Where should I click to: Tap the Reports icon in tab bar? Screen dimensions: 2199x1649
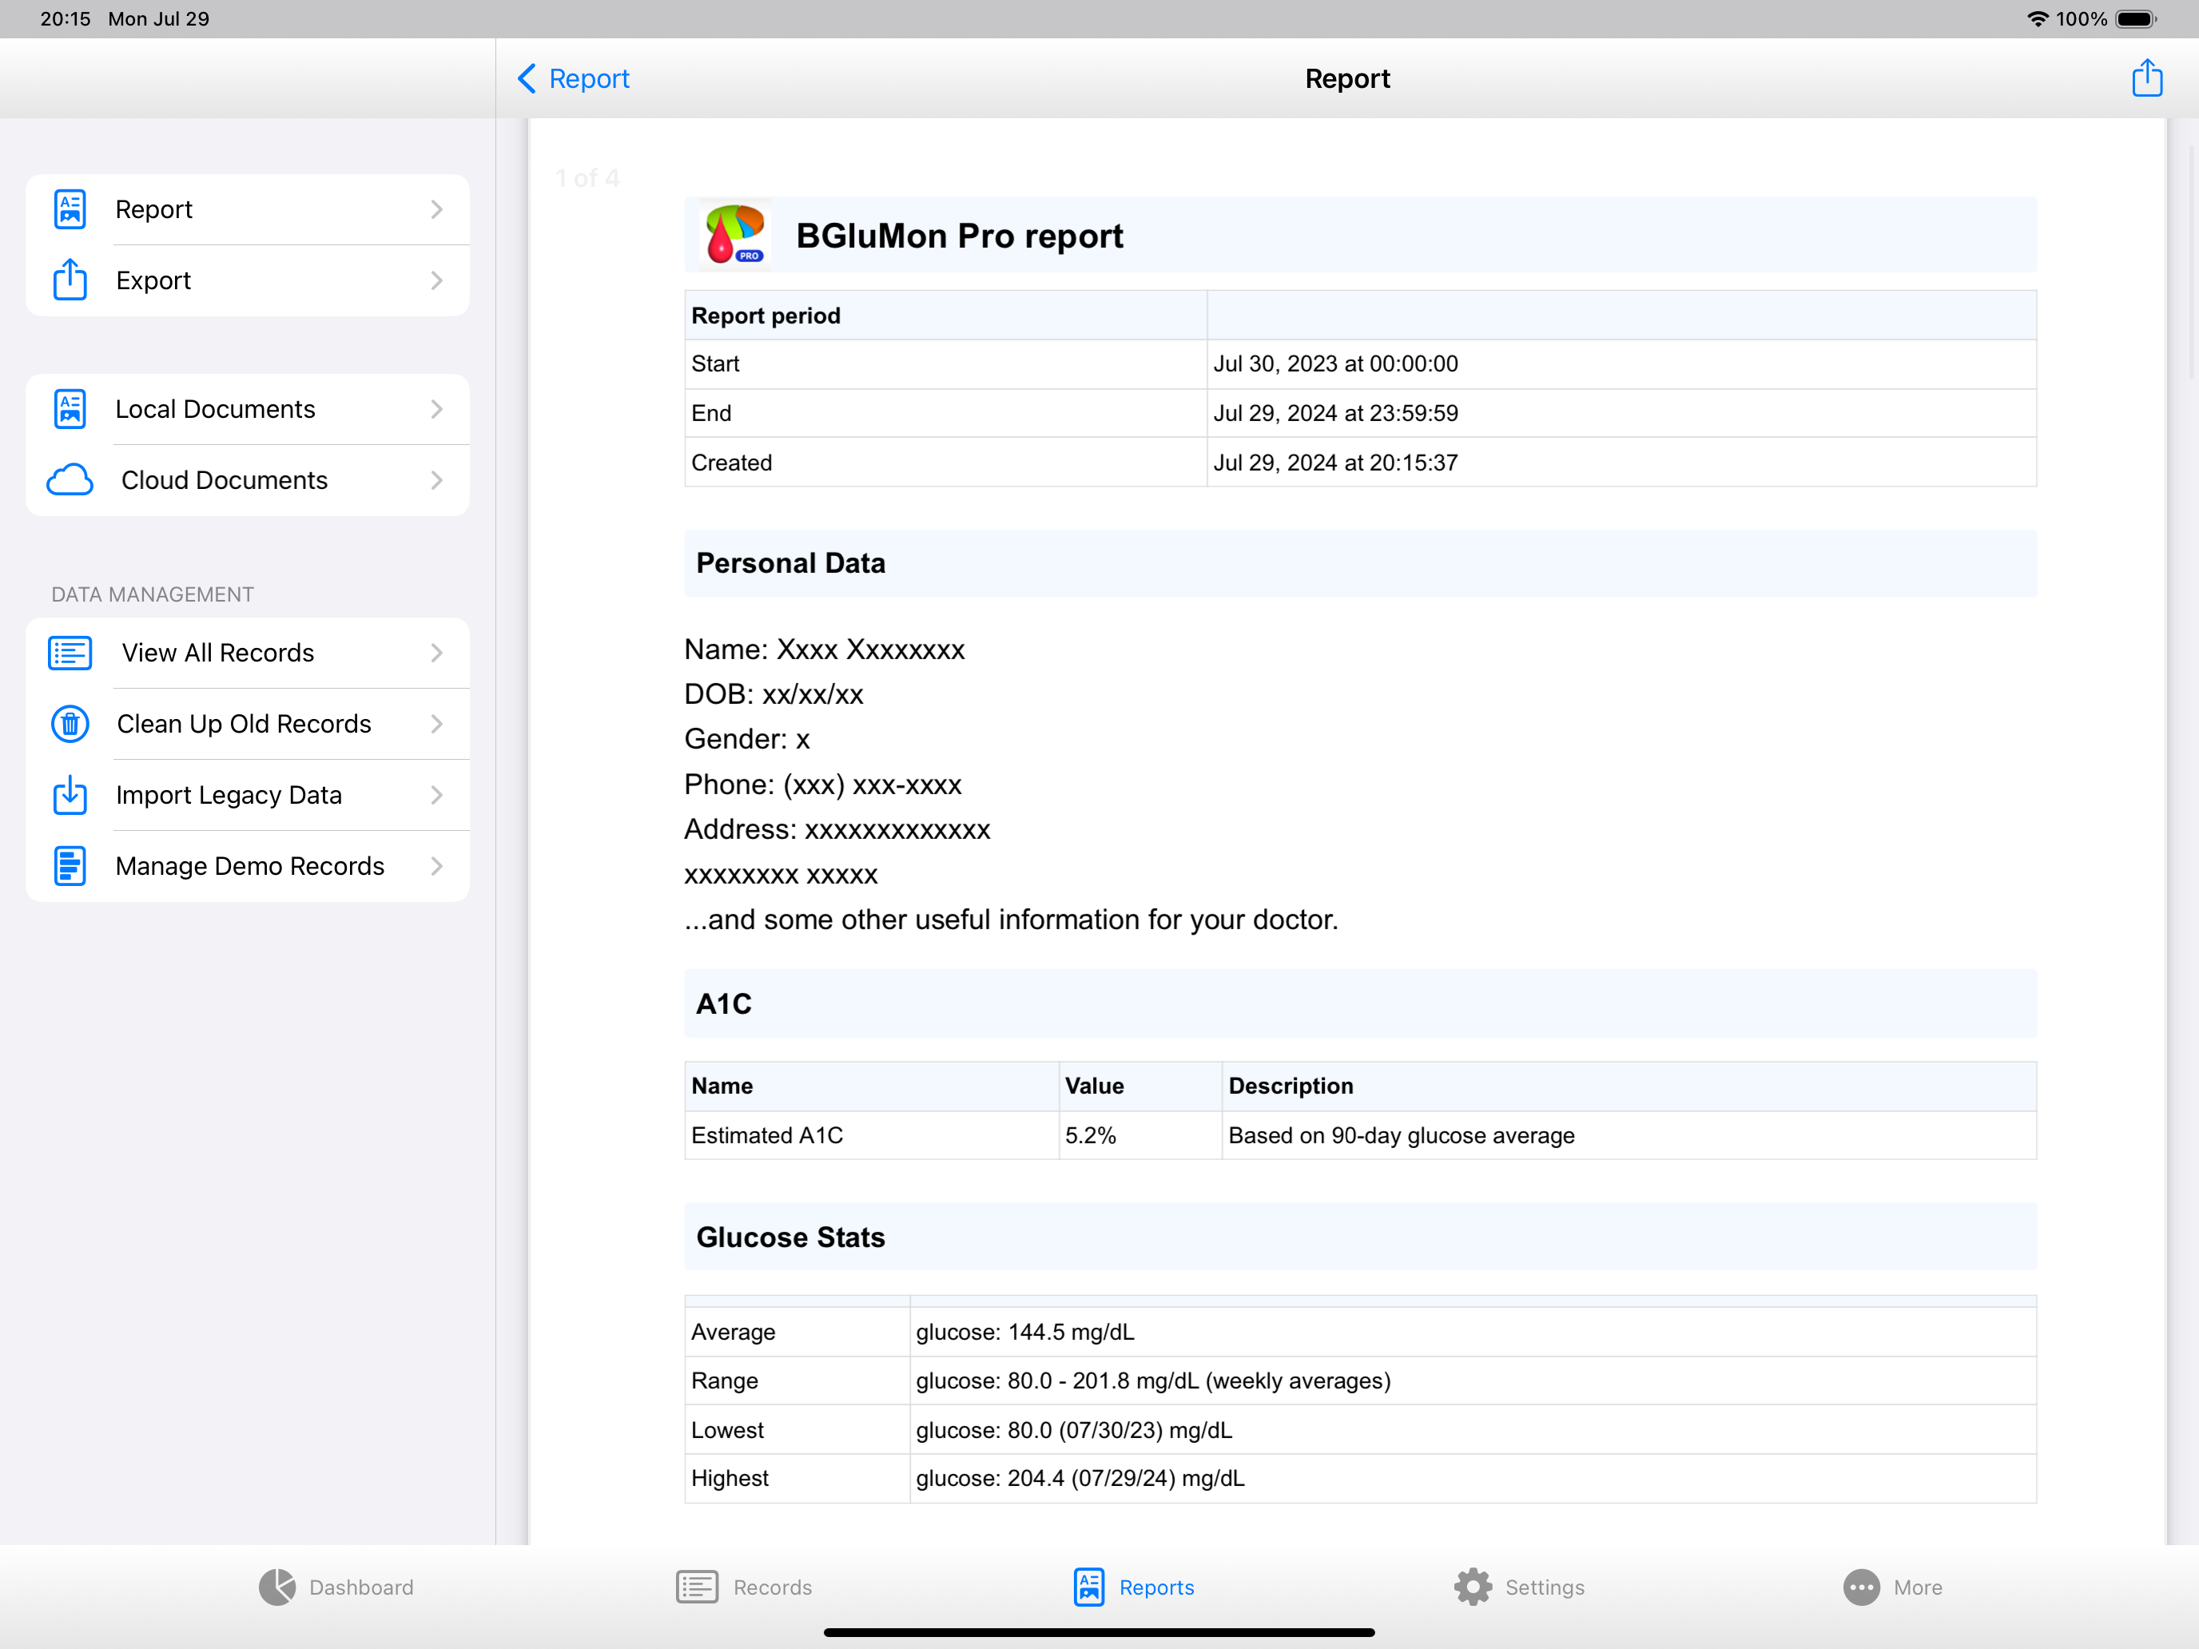pyautogui.click(x=1088, y=1587)
